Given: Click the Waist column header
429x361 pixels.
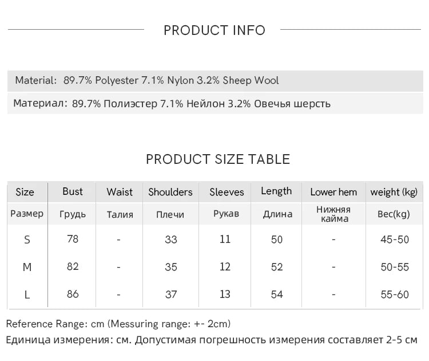Looking at the screenshot, I should tap(120, 192).
